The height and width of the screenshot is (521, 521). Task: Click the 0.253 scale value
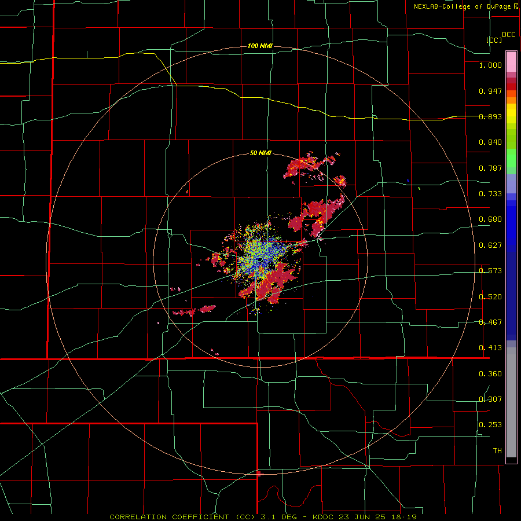point(490,425)
